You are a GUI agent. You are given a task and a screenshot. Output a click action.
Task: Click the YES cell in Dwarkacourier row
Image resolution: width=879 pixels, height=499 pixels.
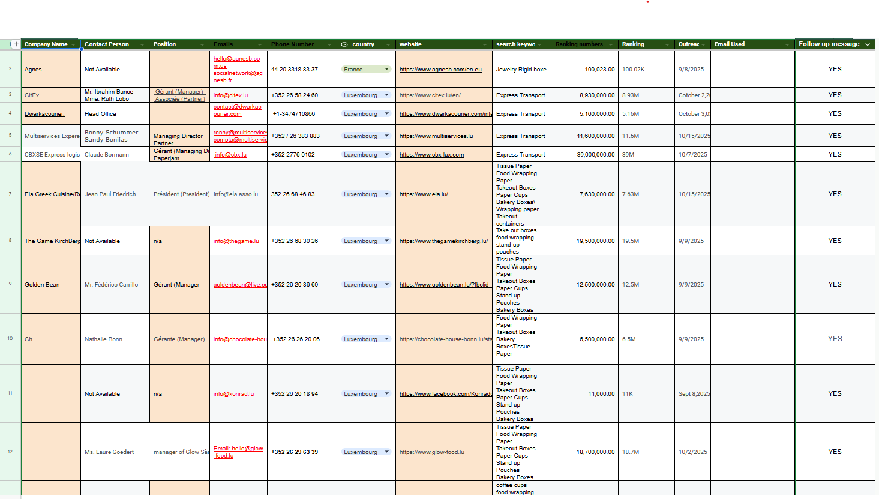(x=835, y=114)
